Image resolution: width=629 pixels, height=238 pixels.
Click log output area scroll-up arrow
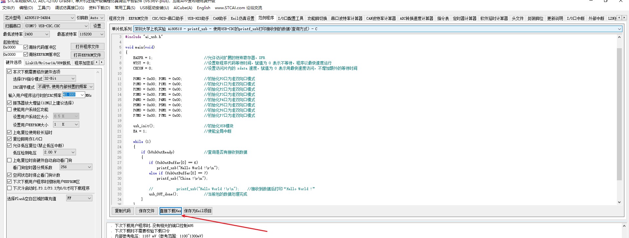[x=624, y=226]
